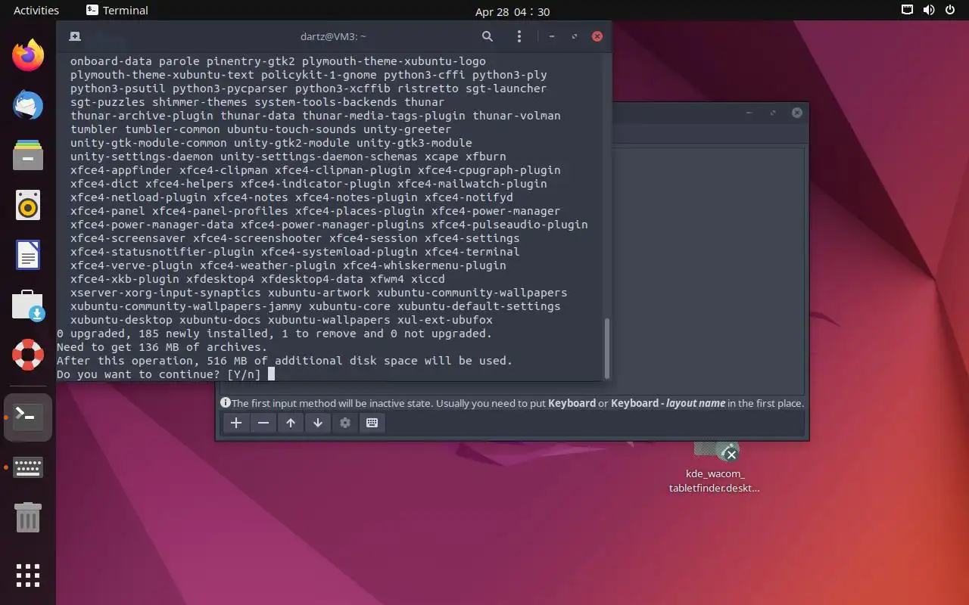Open kde_wacom_tabletfinder desktop file
The height and width of the screenshot is (605, 969).
715,467
